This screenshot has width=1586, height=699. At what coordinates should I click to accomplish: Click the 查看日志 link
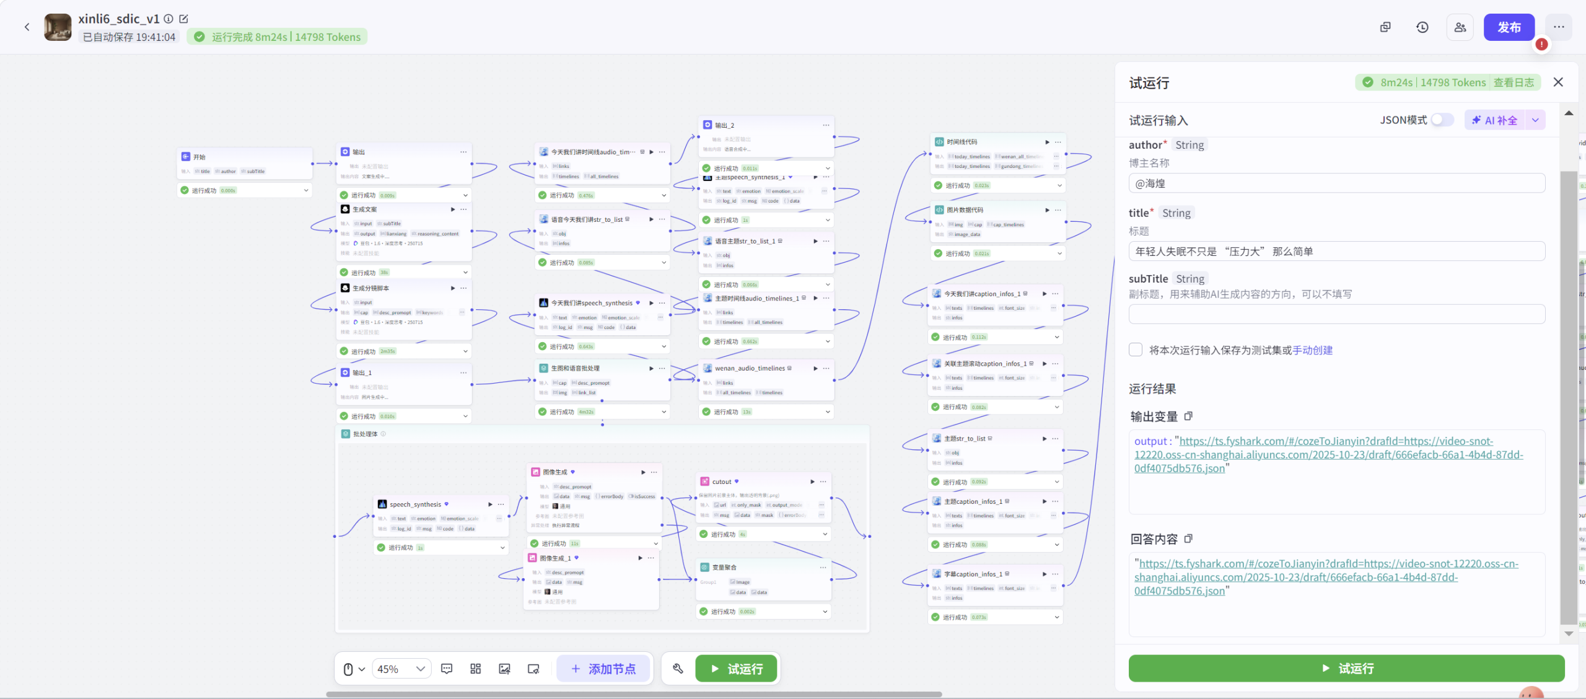[1514, 82]
